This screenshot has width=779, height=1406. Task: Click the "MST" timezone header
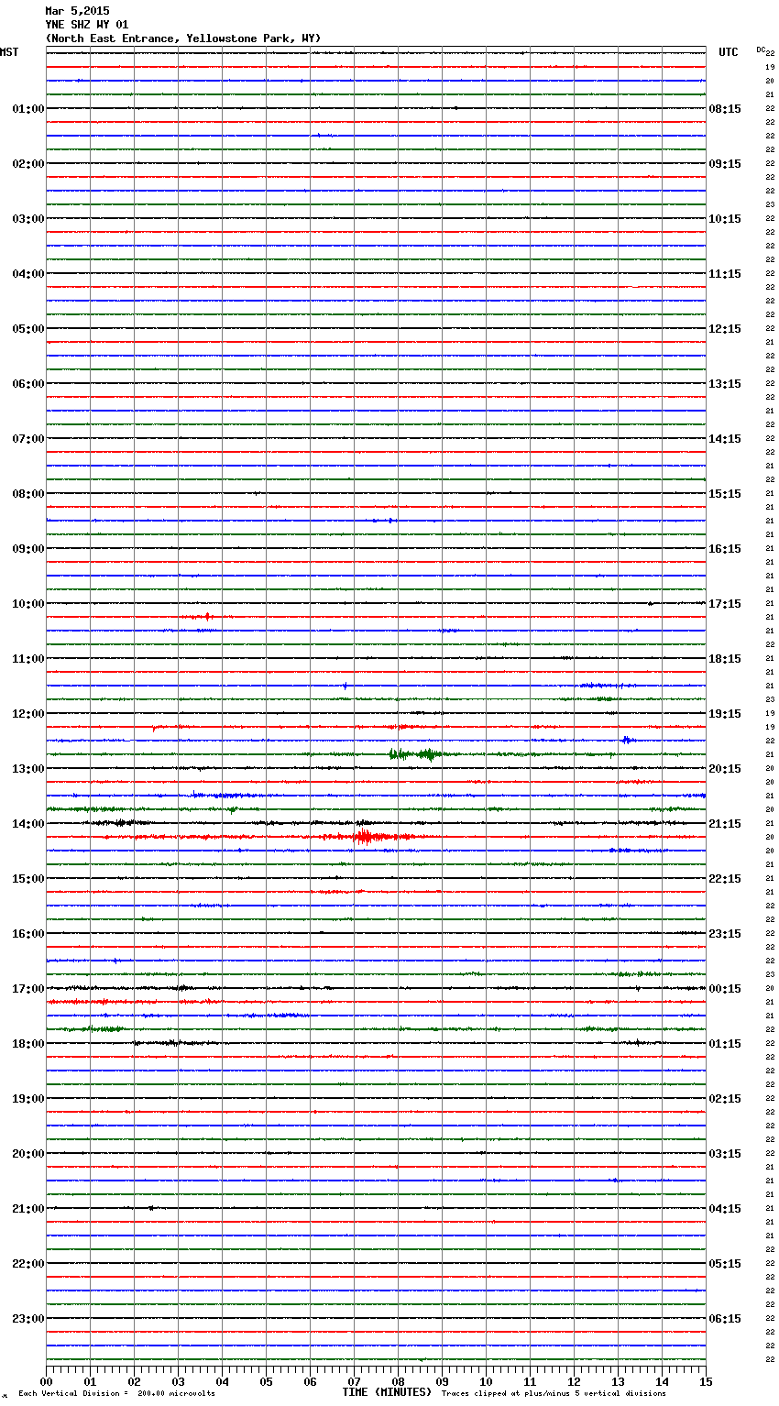click(9, 52)
